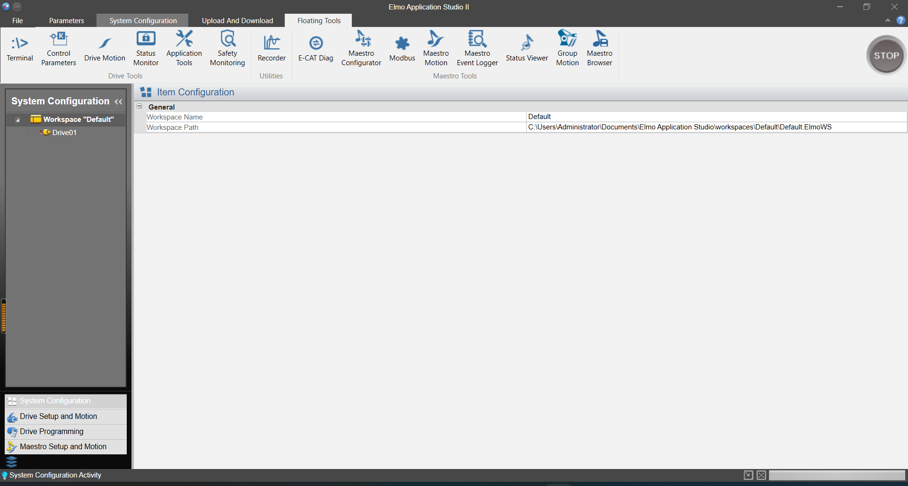Switch to the Parameters tab

66,21
